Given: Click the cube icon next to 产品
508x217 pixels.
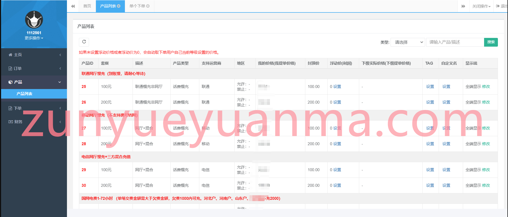Looking at the screenshot, I should point(10,82).
